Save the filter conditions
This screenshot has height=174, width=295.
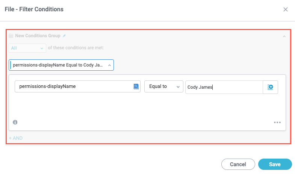point(275,164)
